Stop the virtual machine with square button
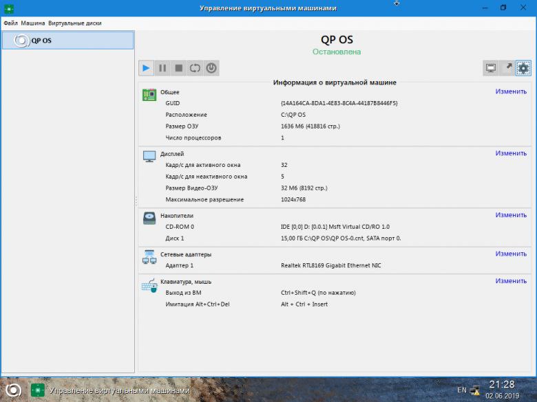This screenshot has height=402, width=537. click(x=178, y=68)
